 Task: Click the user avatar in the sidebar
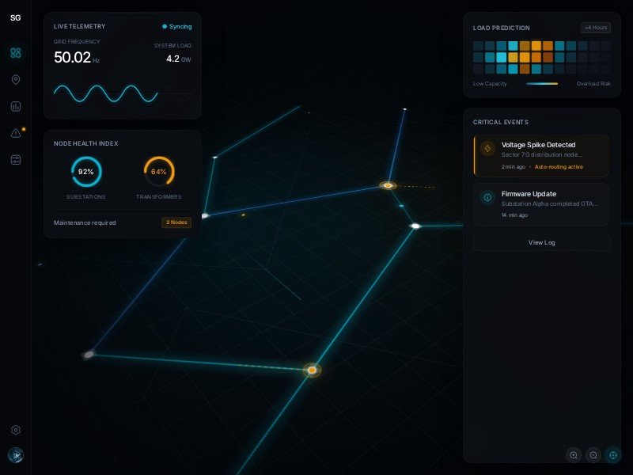coord(16,455)
